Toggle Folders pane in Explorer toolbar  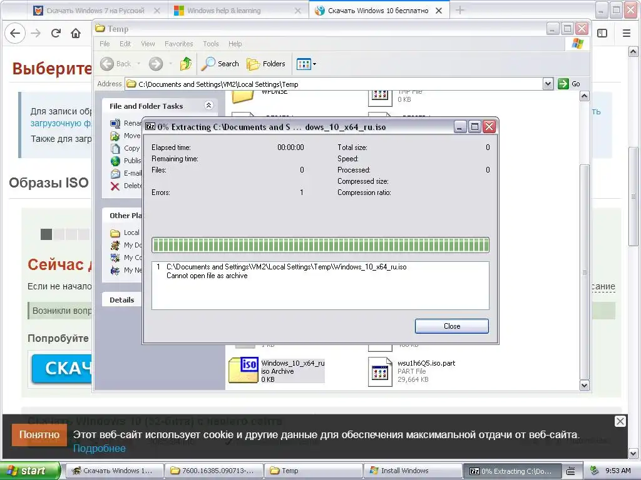266,64
